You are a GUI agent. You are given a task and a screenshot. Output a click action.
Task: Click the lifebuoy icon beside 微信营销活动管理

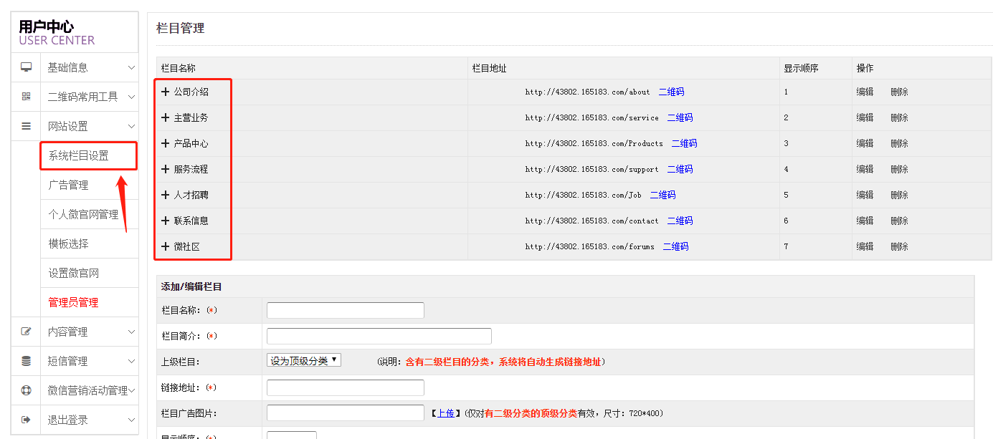click(27, 390)
